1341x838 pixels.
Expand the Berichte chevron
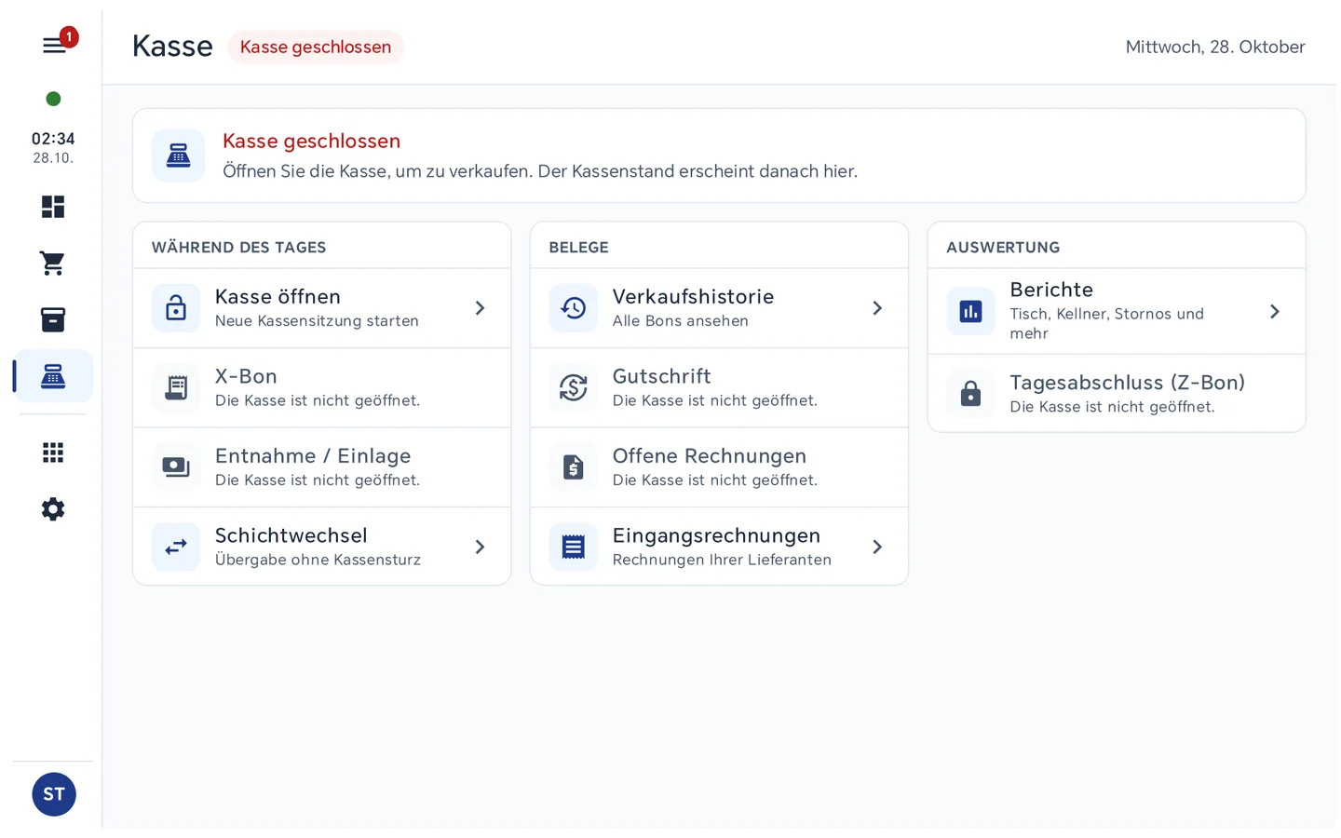click(1275, 312)
